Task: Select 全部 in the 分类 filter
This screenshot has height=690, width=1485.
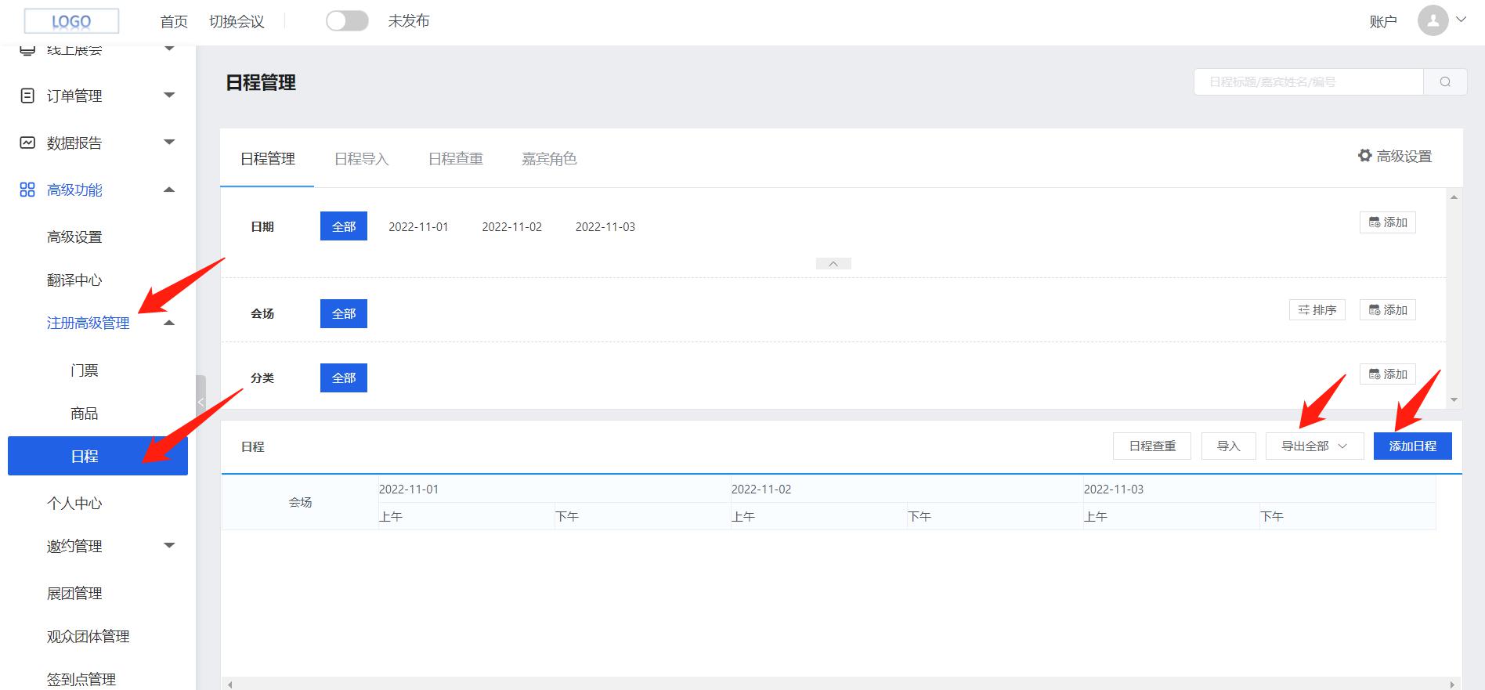Action: click(344, 378)
